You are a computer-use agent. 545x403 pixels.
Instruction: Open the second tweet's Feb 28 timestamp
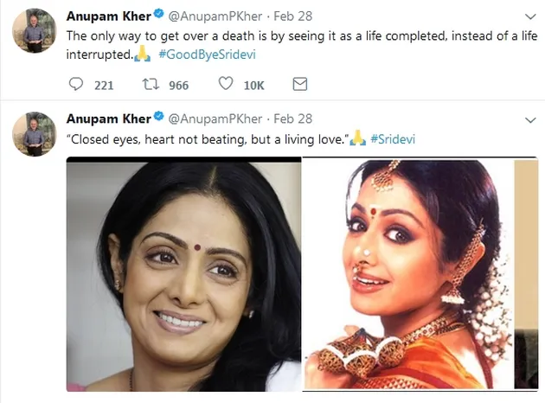point(293,118)
